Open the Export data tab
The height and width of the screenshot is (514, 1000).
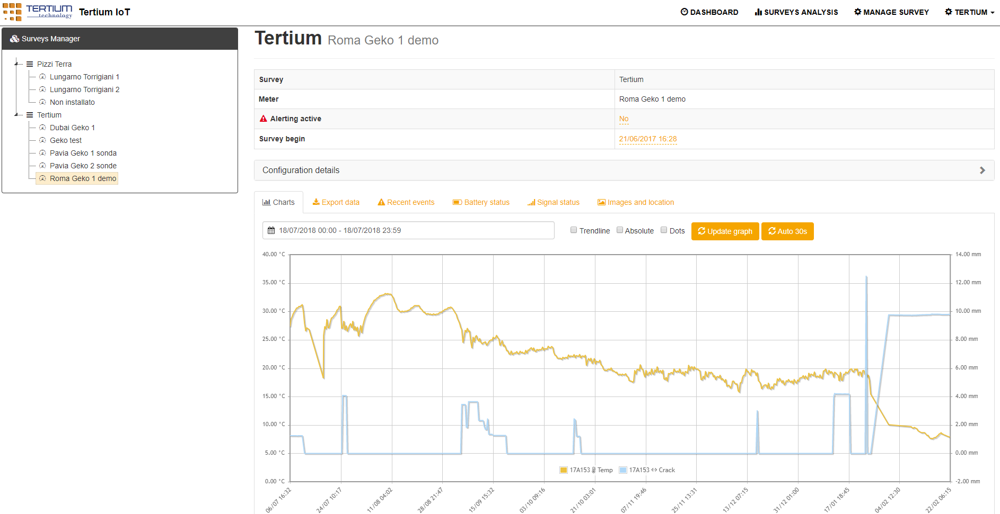pyautogui.click(x=336, y=202)
